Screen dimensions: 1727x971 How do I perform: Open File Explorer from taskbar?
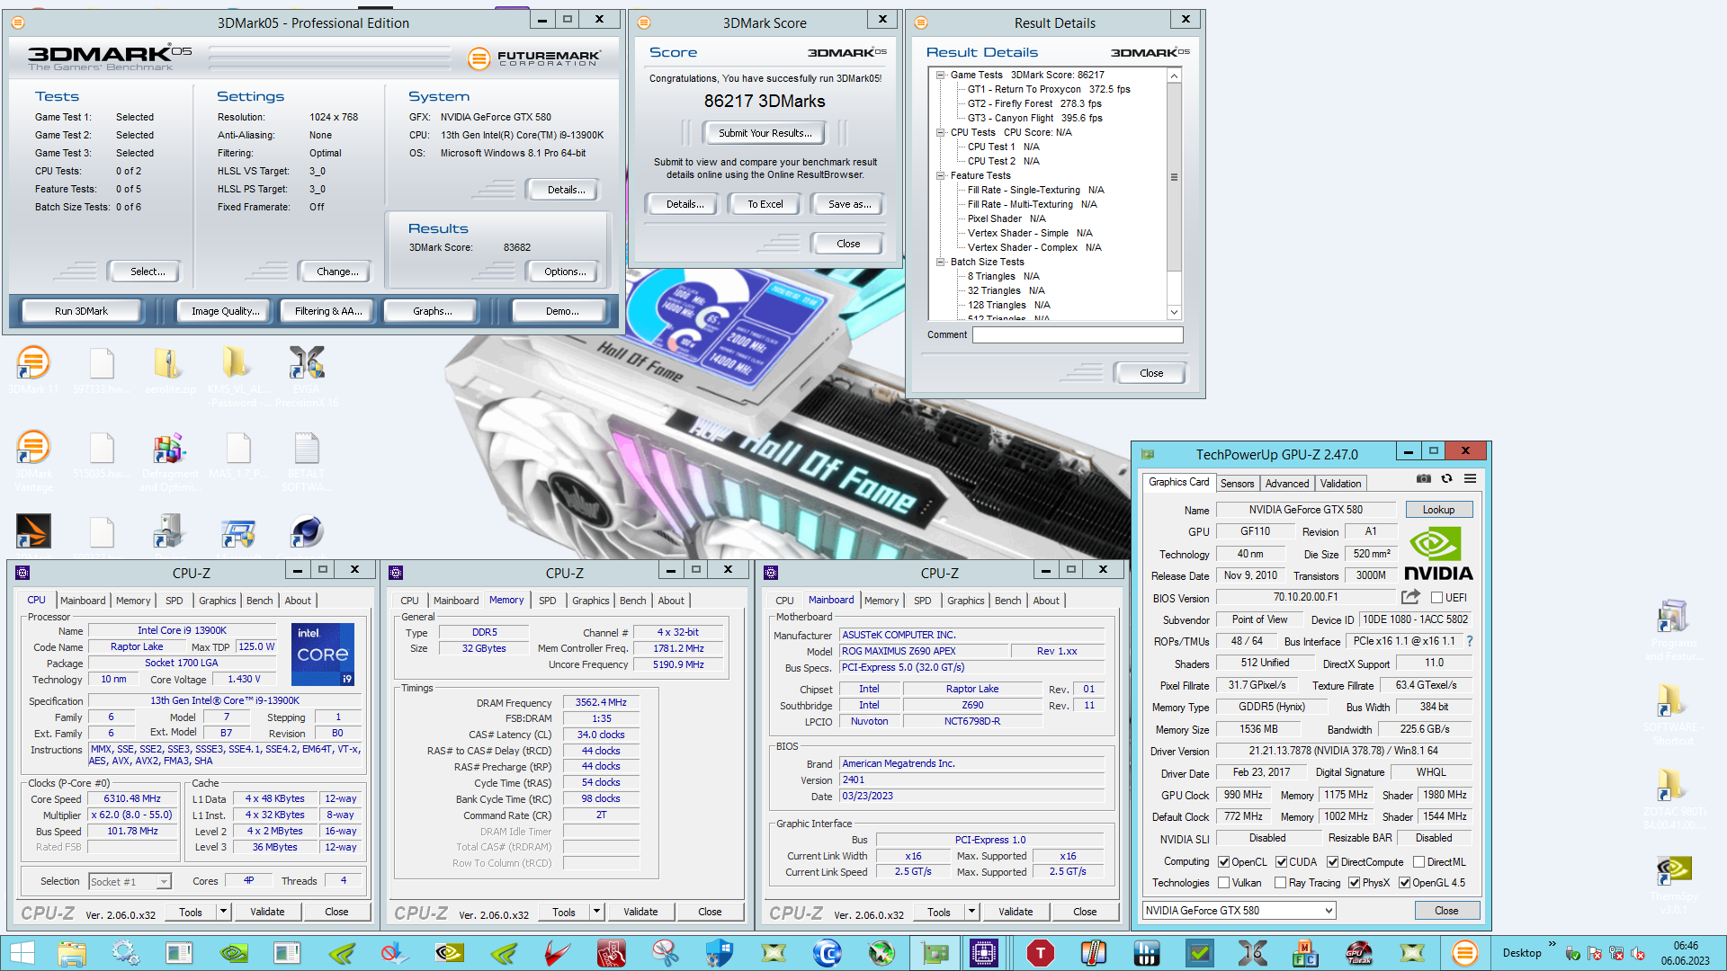click(x=71, y=953)
